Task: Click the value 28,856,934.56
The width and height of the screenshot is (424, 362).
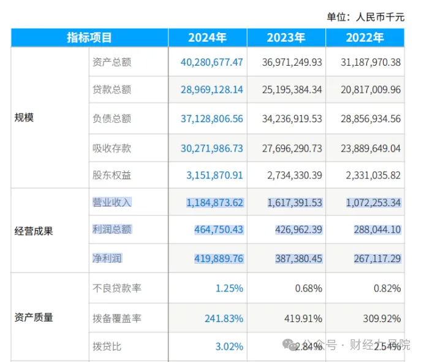Action: [371, 118]
